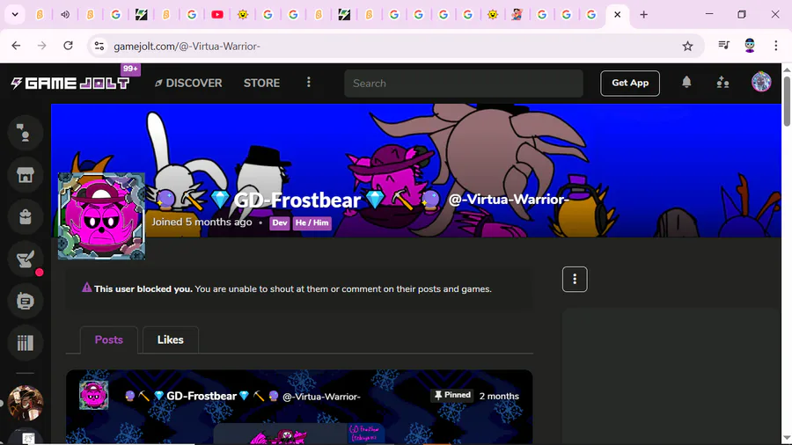Image resolution: width=792 pixels, height=445 pixels.
Task: Go forward in browser history
Action: coord(42,46)
